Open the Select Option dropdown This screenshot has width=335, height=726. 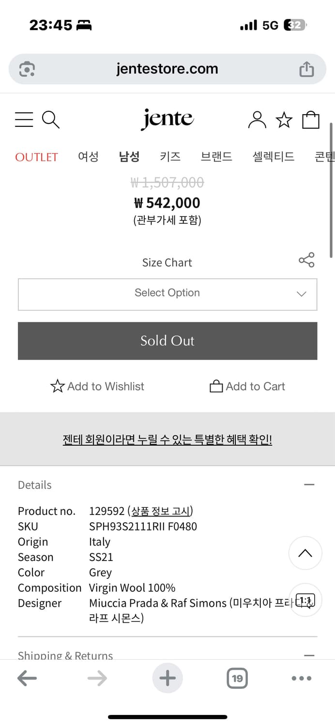167,294
